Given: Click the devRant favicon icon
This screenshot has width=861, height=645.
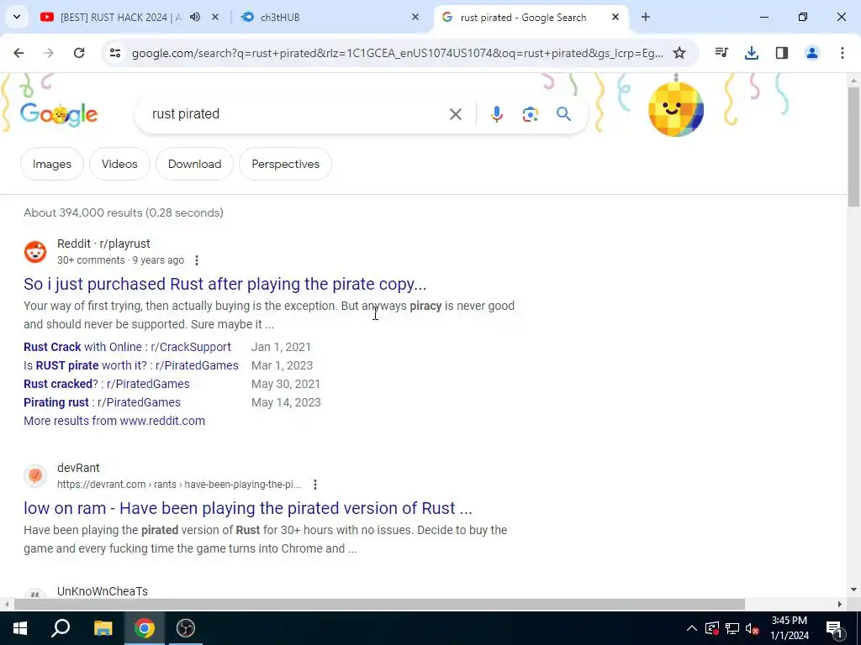Looking at the screenshot, I should (35, 476).
